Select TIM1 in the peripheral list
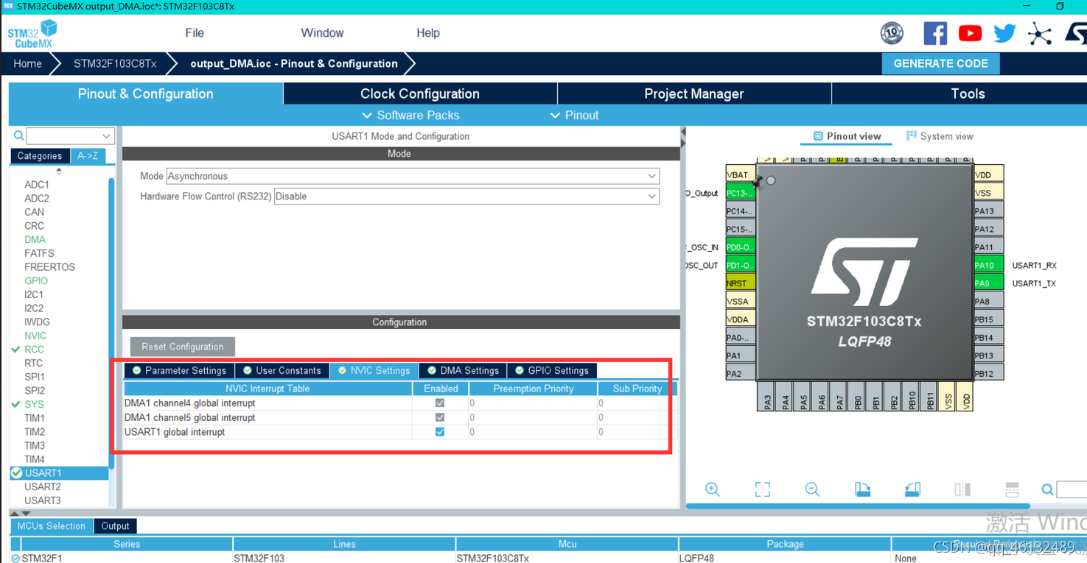Screen dimensions: 1087x563 pos(34,418)
